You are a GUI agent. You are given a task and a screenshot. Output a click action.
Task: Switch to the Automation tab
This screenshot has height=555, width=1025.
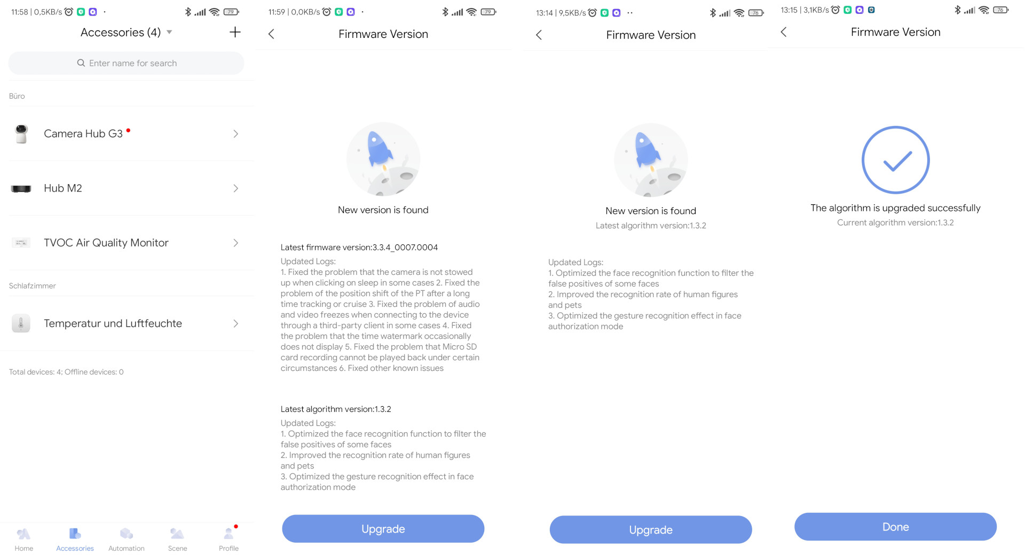127,538
